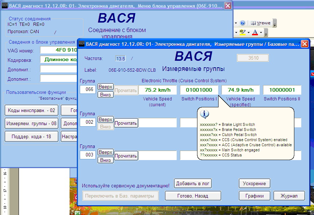Open highlight color dropdown arrow

point(248,32)
